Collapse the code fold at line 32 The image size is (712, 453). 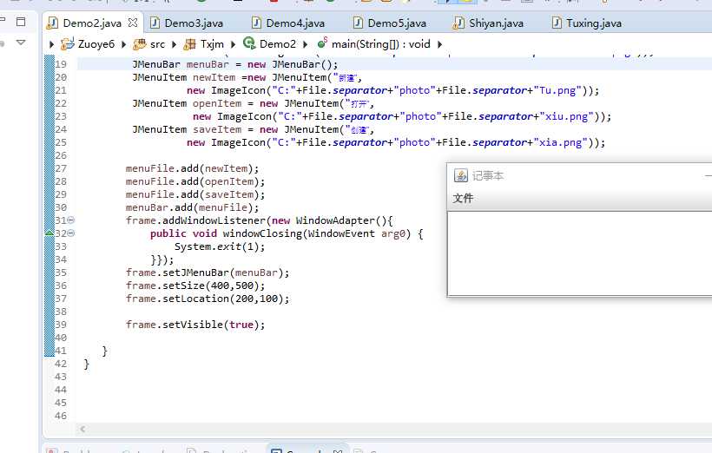pyautogui.click(x=71, y=233)
